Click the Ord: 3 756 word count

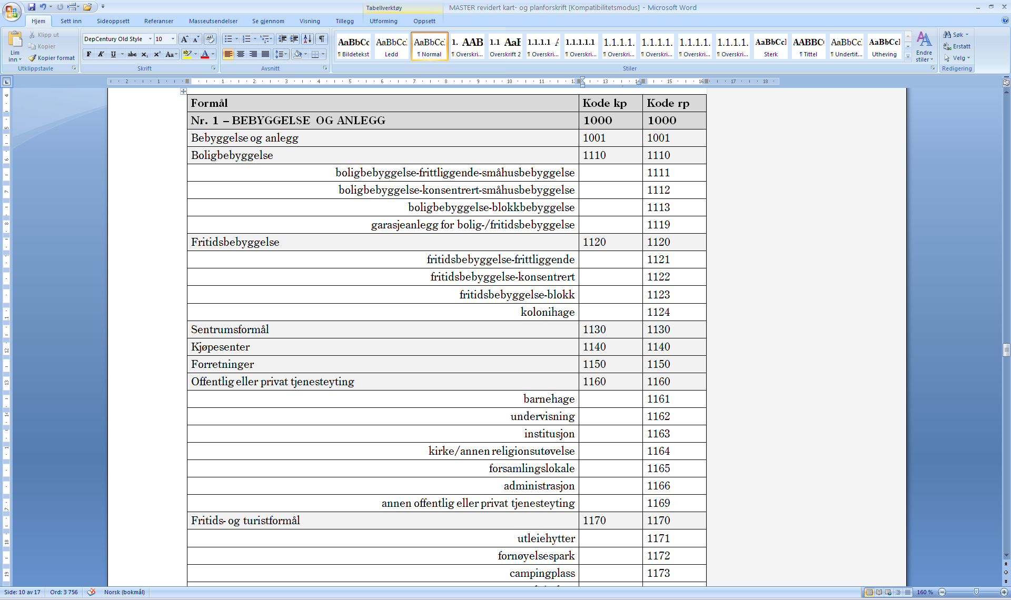coord(64,592)
